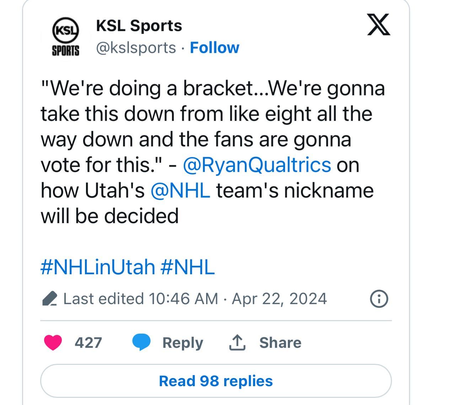The image size is (456, 405).
Task: Open the Last edited timestamp link
Action: (x=195, y=299)
